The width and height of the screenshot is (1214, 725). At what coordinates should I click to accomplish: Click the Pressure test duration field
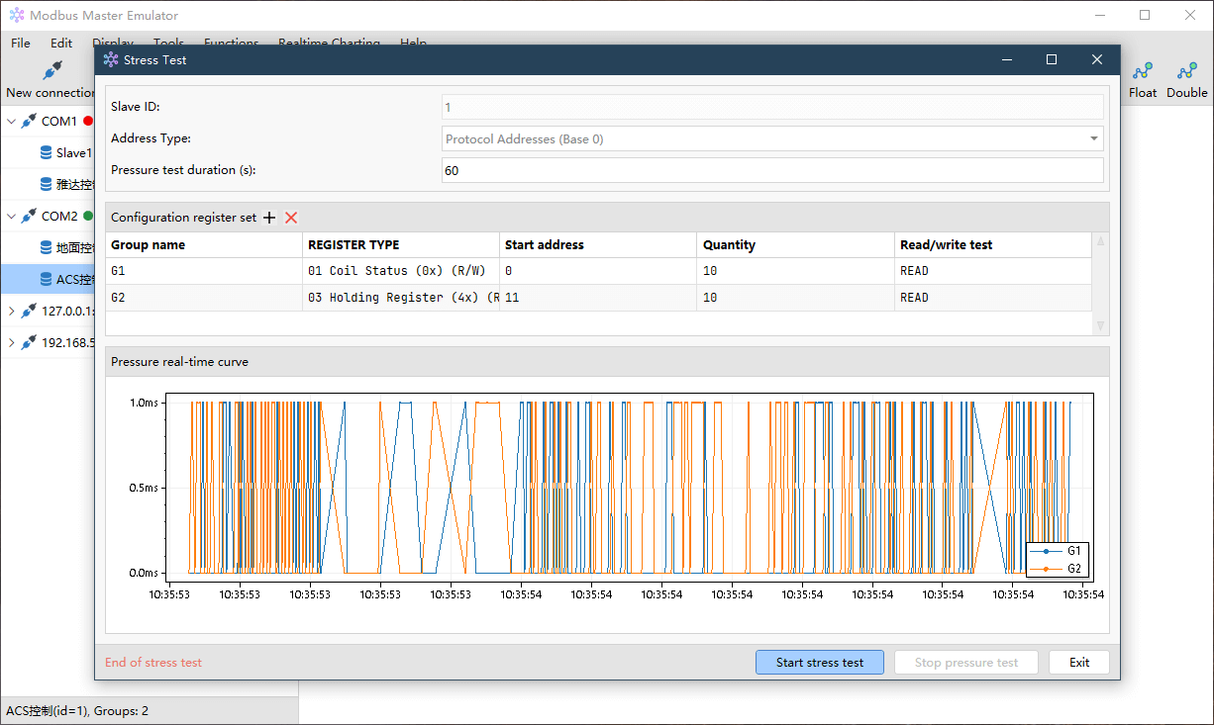772,170
